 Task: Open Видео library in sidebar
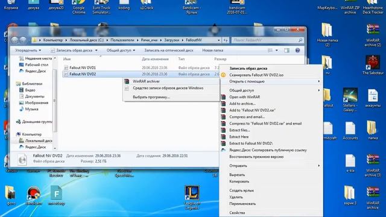(27, 90)
